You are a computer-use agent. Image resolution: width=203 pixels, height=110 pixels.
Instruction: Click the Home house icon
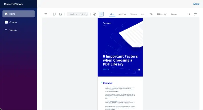6,14
